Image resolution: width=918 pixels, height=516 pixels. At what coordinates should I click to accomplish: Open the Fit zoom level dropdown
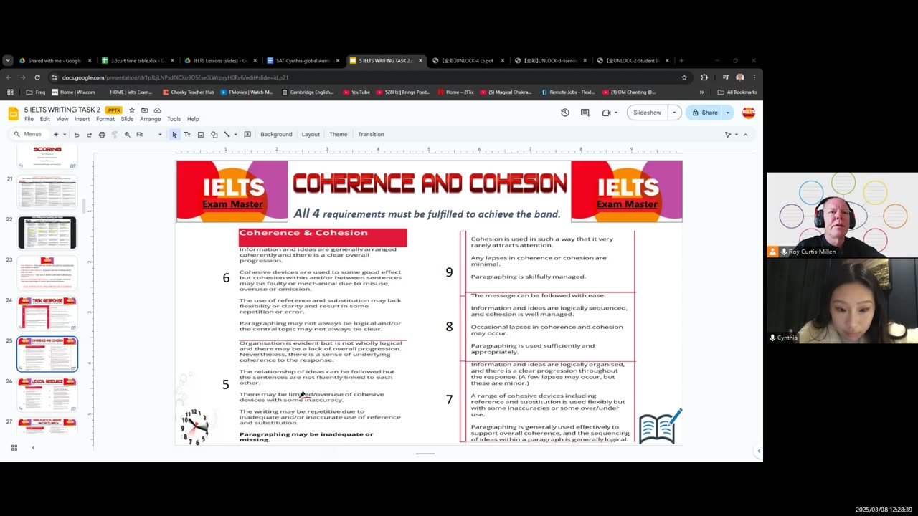pyautogui.click(x=149, y=134)
